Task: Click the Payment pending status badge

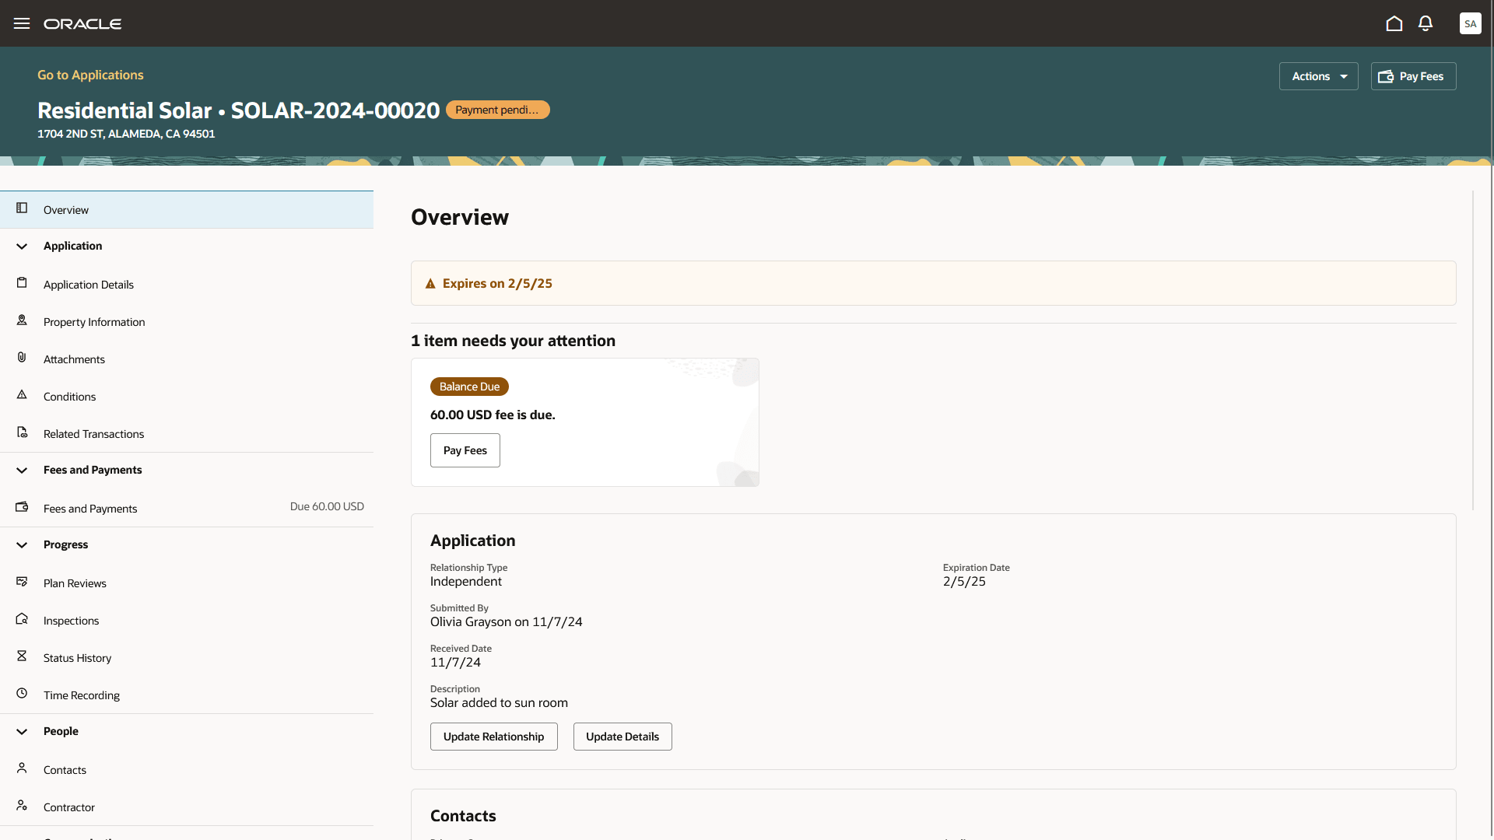Action: click(497, 110)
